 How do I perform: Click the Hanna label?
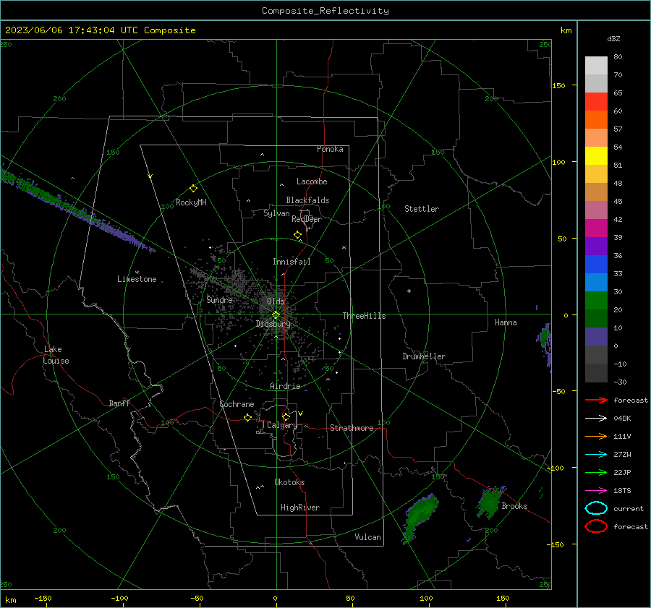tap(506, 322)
